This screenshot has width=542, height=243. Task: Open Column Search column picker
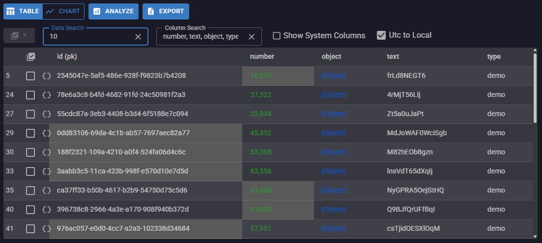[201, 37]
